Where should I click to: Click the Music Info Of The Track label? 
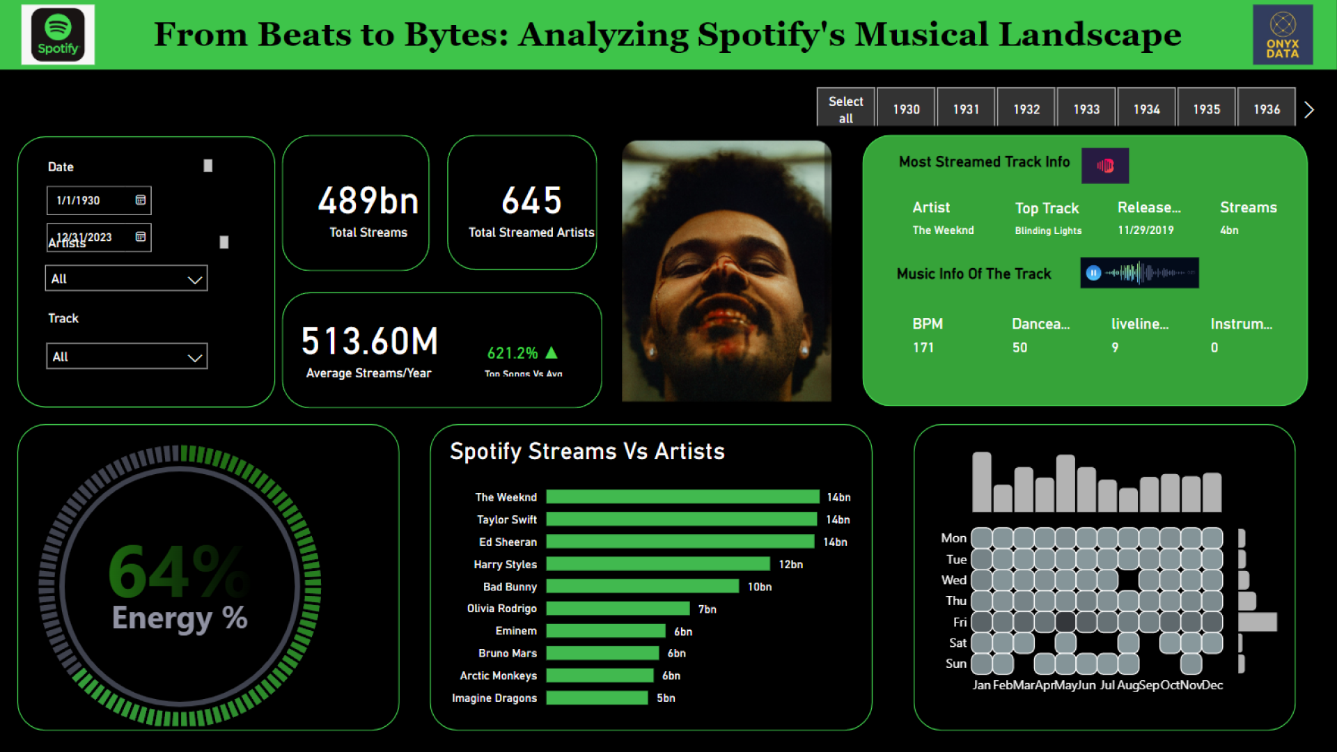pos(974,274)
